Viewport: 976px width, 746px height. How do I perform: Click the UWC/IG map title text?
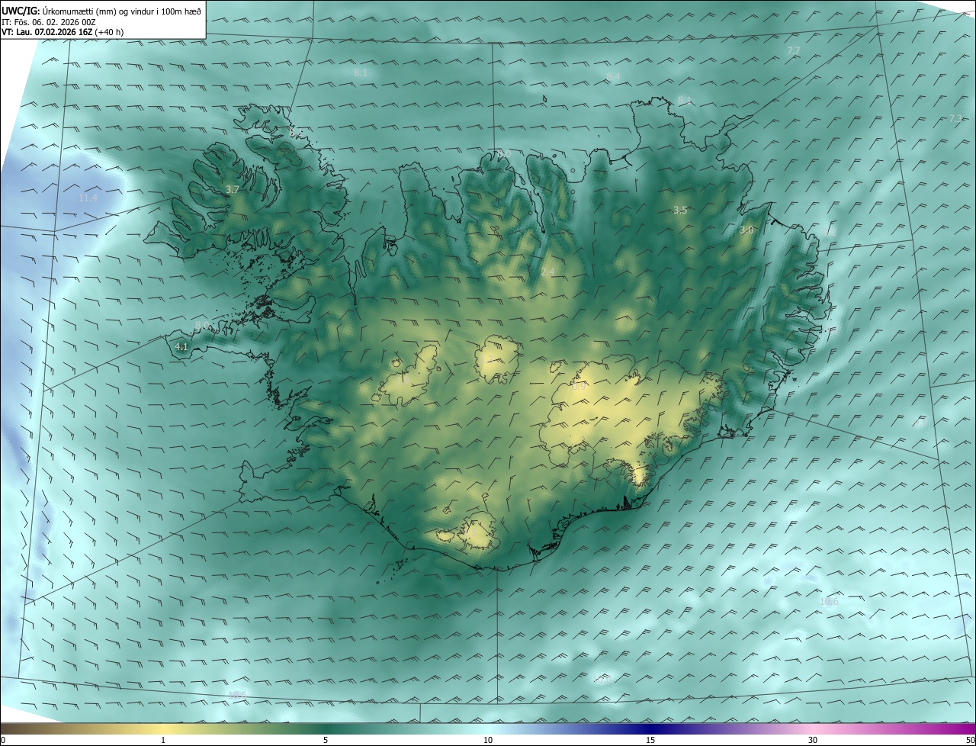click(x=101, y=11)
